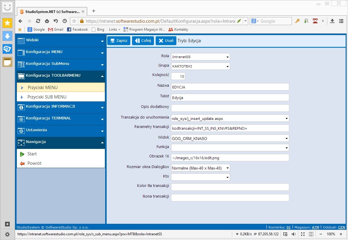Collapse the Nawigacja section
Image resolution: width=348 pixels, height=240 pixels.
tap(61, 142)
